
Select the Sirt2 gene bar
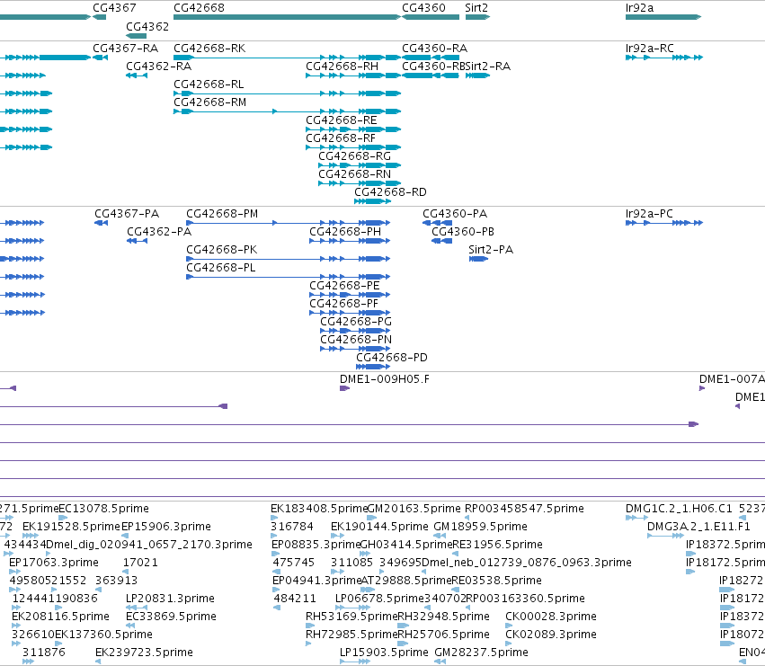(477, 17)
